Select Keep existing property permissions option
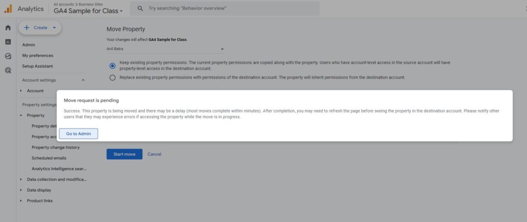This screenshot has width=527, height=222. tap(113, 66)
